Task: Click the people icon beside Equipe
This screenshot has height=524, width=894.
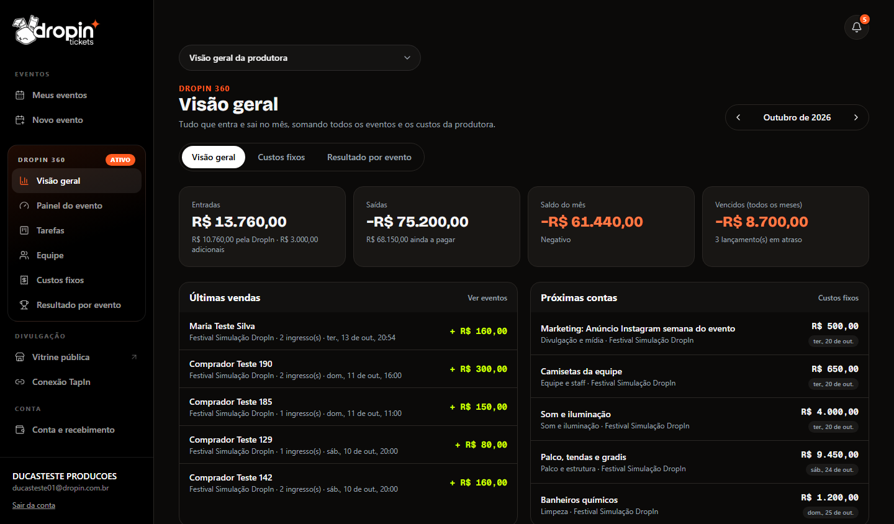Action: point(24,255)
